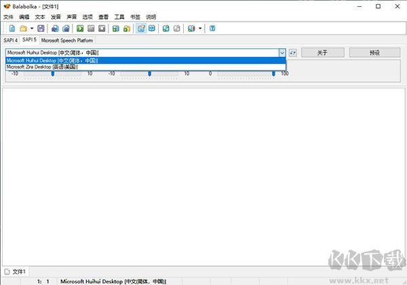
Task: Click the green and blue book icon
Action: click(166, 28)
